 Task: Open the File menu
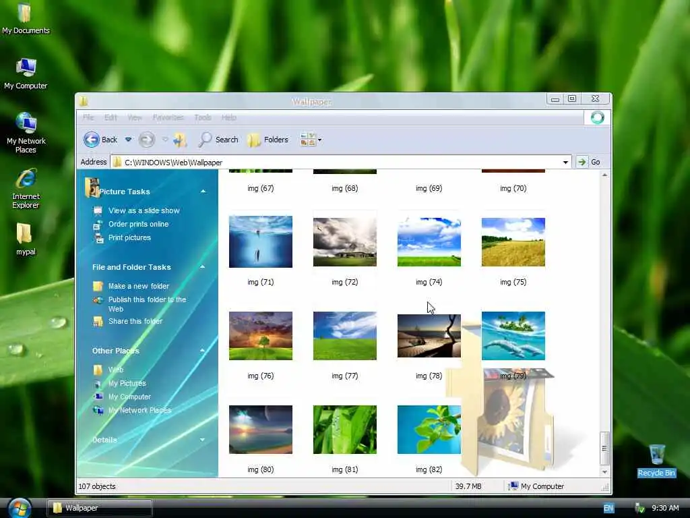(88, 117)
